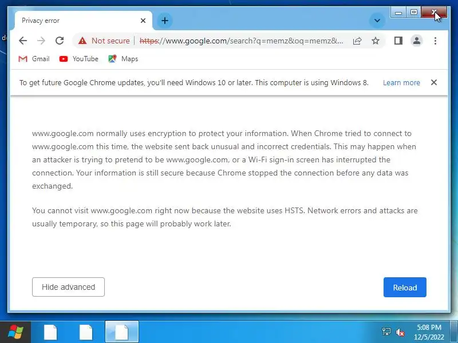Open a new tab with the plus button
This screenshot has width=458, height=343.
tap(165, 21)
